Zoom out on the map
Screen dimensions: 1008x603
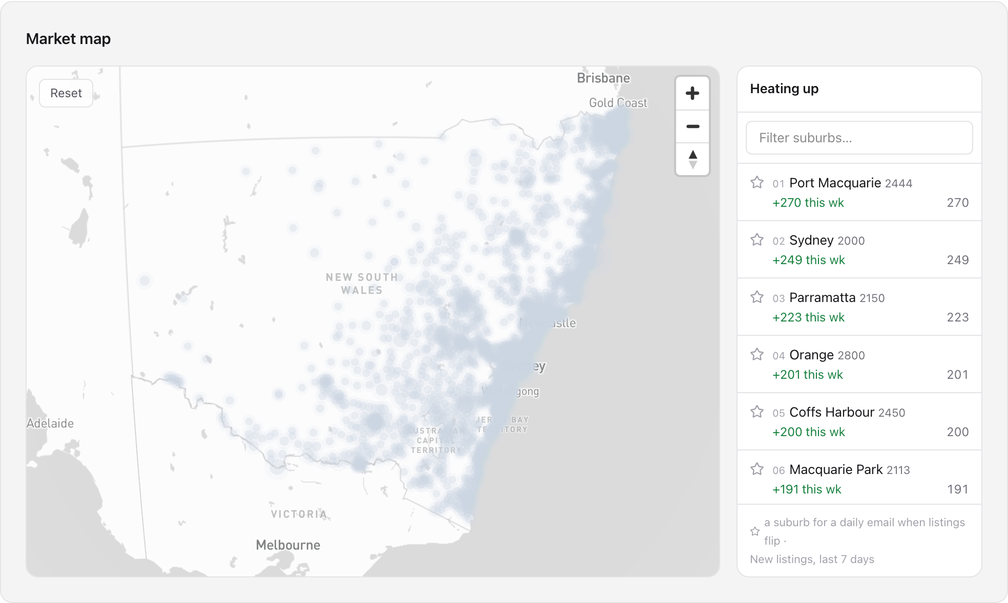pyautogui.click(x=692, y=126)
